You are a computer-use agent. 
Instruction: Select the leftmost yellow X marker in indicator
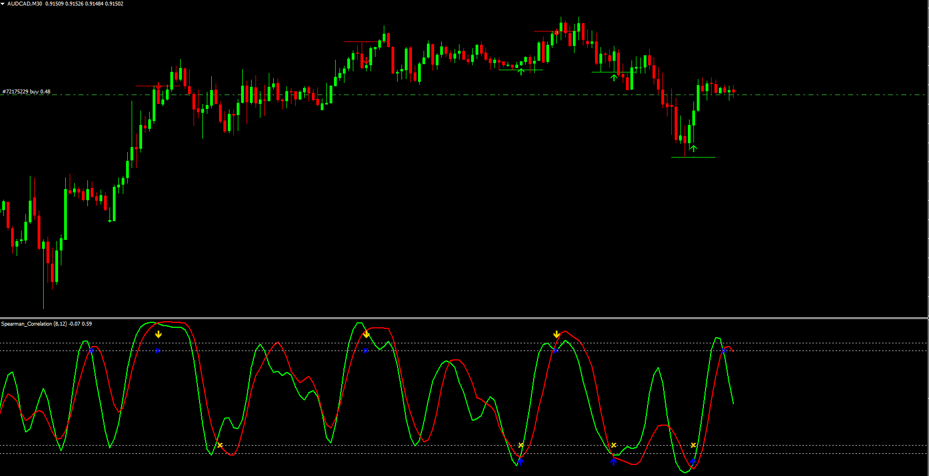220,445
